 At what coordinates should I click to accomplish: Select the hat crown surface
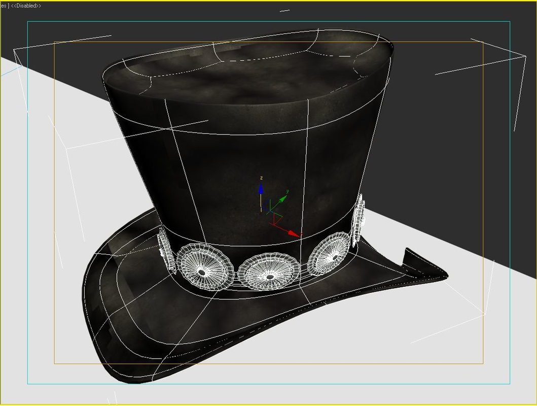click(x=228, y=152)
